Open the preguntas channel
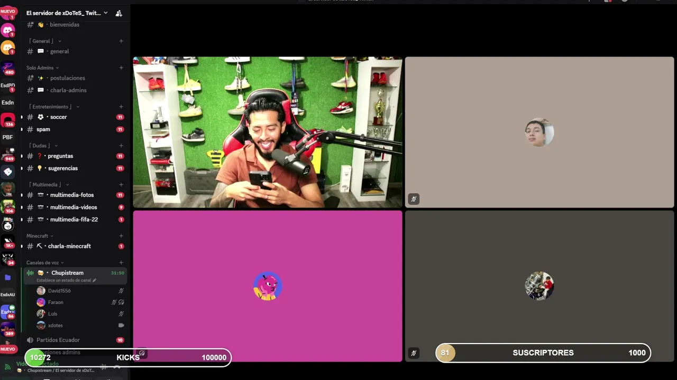 click(75, 156)
